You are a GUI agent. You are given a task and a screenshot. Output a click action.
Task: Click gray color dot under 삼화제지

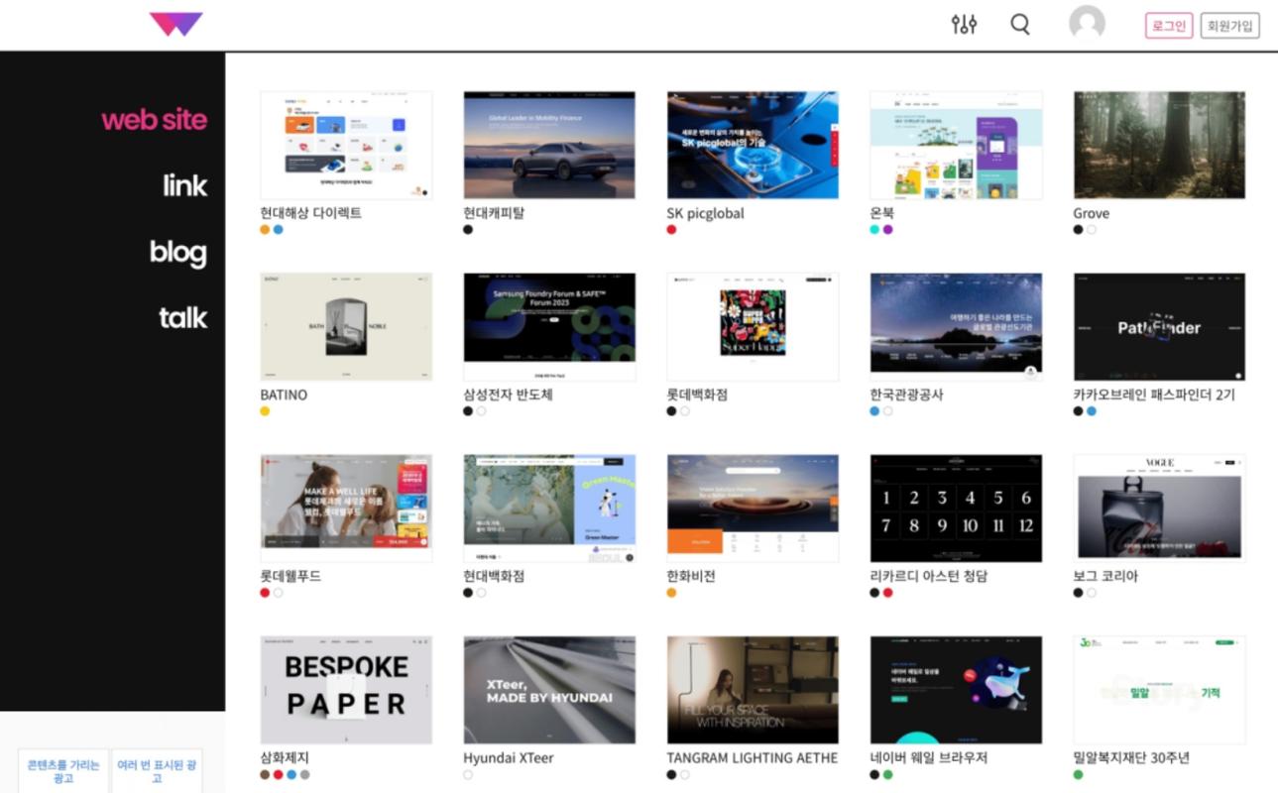pyautogui.click(x=305, y=774)
